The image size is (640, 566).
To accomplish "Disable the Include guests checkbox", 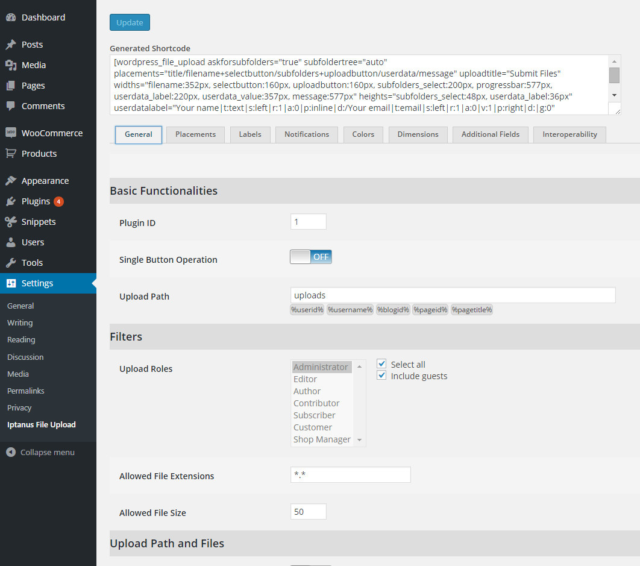I will (381, 375).
